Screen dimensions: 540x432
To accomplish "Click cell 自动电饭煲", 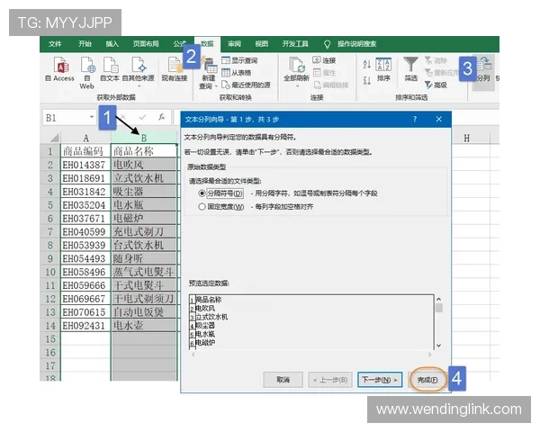I will (x=144, y=312).
